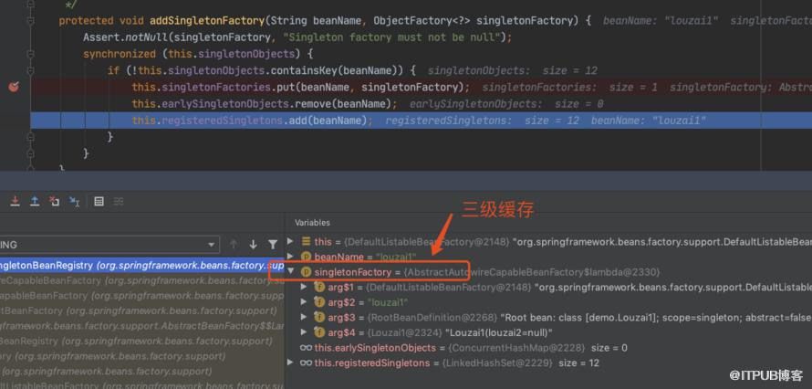Click the Assert.notNull code line
Image resolution: width=812 pixels, height=389 pixels.
tap(297, 37)
